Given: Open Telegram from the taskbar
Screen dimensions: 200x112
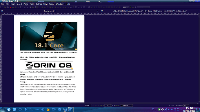Looking at the screenshot, I should (x=43, y=109).
